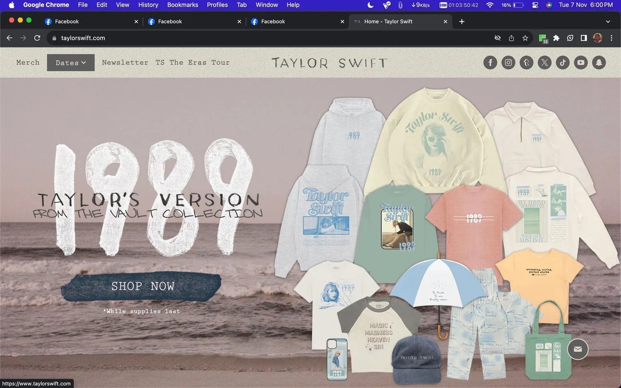Open the tab search chevron
This screenshot has height=388, width=621.
pos(608,21)
